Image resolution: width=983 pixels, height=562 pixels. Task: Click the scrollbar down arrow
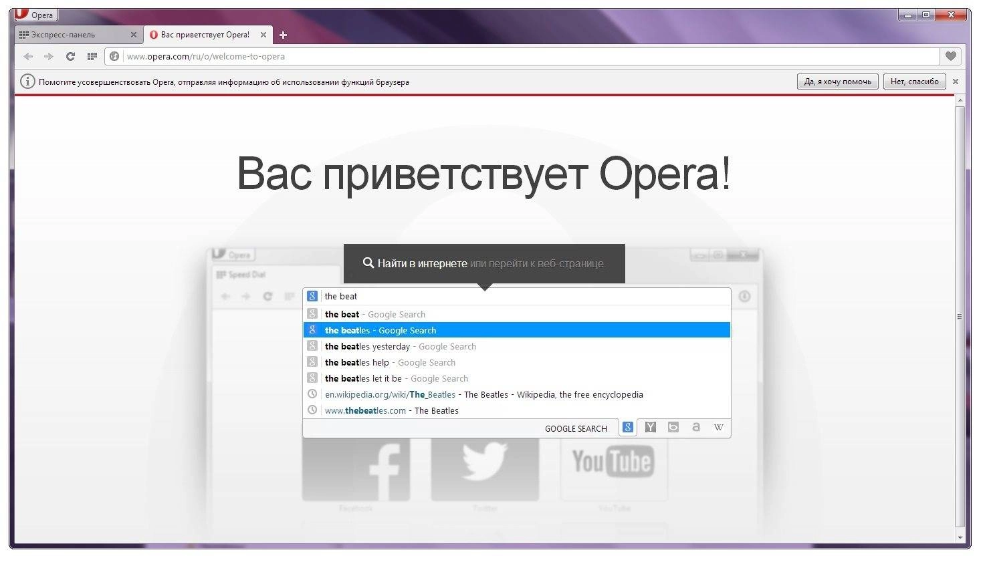coord(960,537)
